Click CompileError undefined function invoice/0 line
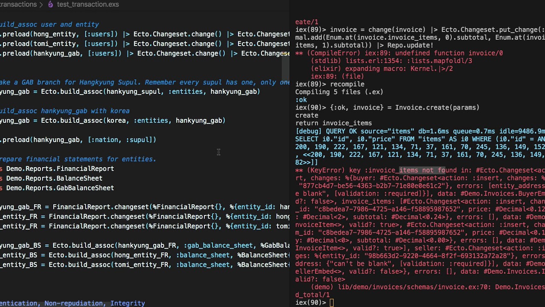 coord(399,53)
